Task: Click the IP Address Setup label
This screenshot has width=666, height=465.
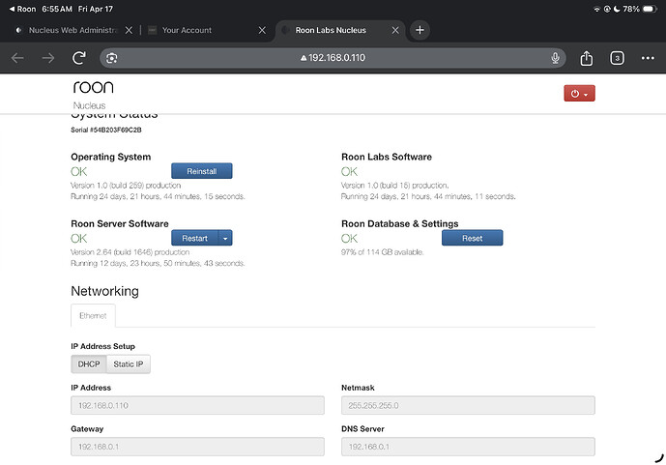Action: [x=102, y=346]
